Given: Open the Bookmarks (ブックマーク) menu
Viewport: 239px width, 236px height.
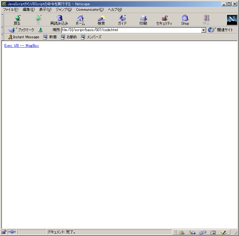Looking at the screenshot, I should (x=21, y=30).
